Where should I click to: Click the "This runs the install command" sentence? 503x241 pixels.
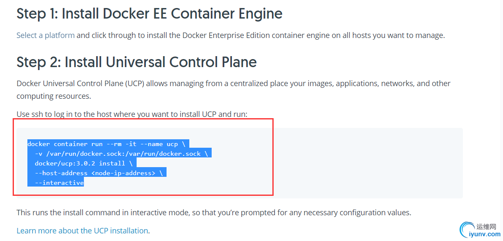(214, 212)
